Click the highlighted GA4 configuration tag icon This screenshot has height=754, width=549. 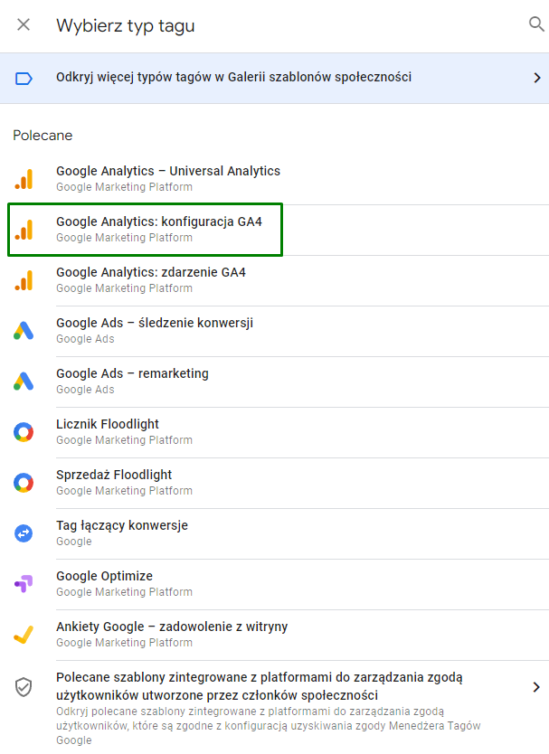pyautogui.click(x=23, y=227)
